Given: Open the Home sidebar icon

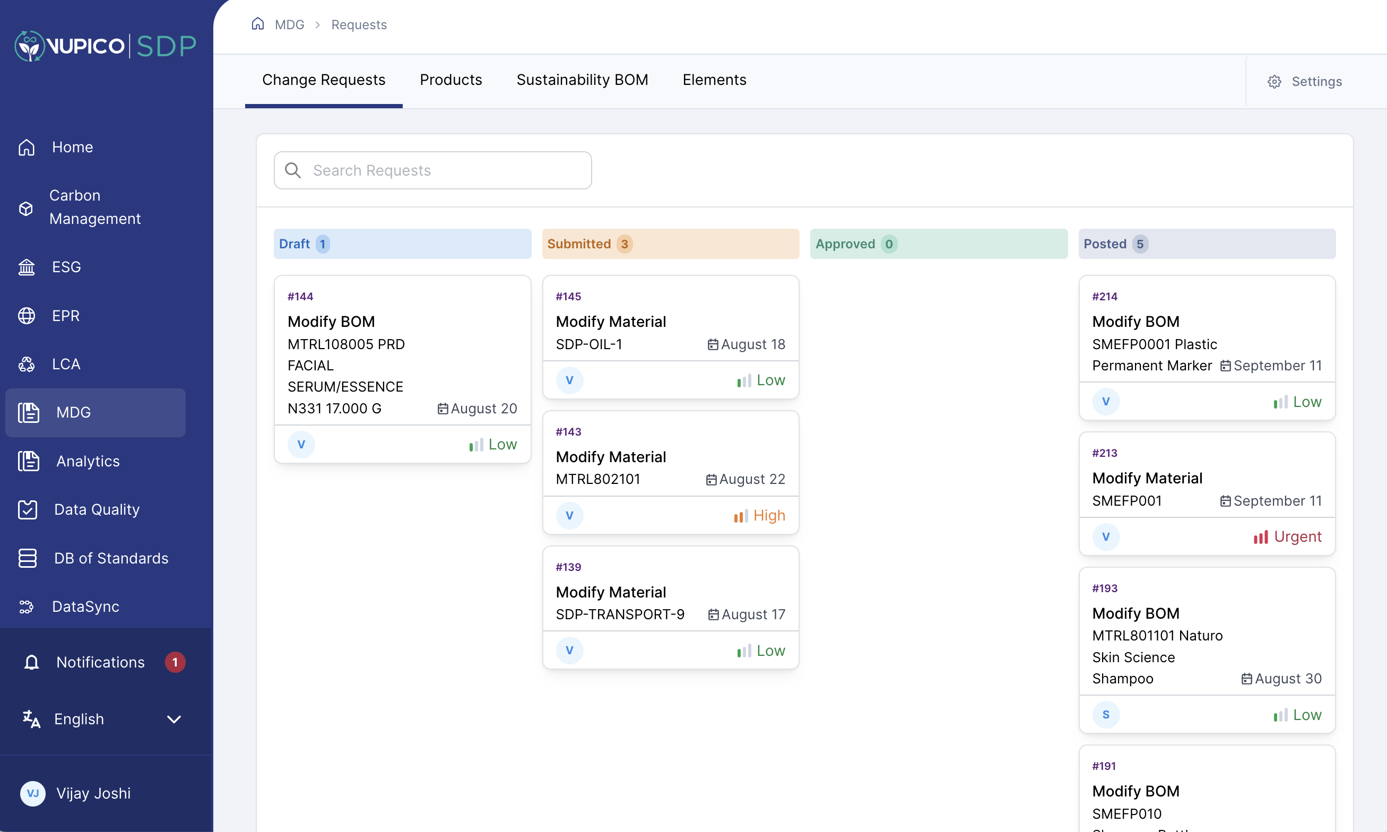Looking at the screenshot, I should (27, 148).
